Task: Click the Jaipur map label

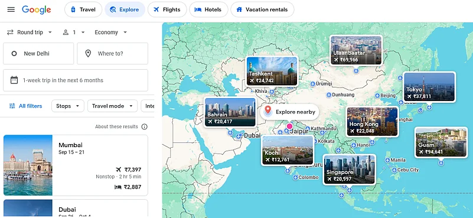Action: (299, 131)
